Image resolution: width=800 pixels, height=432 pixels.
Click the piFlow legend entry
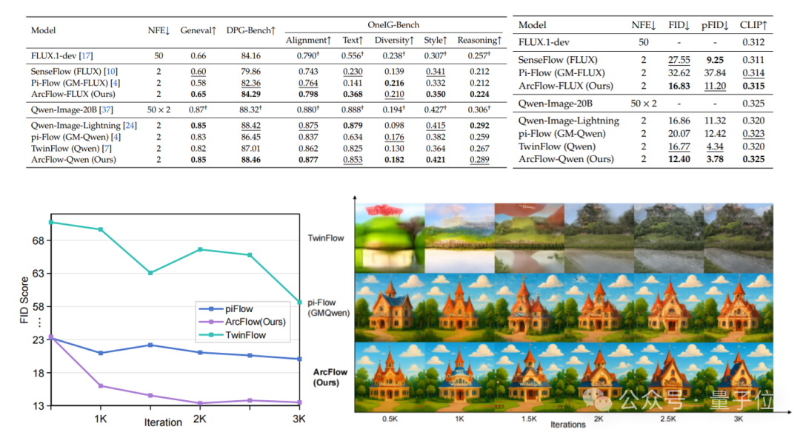[226, 308]
